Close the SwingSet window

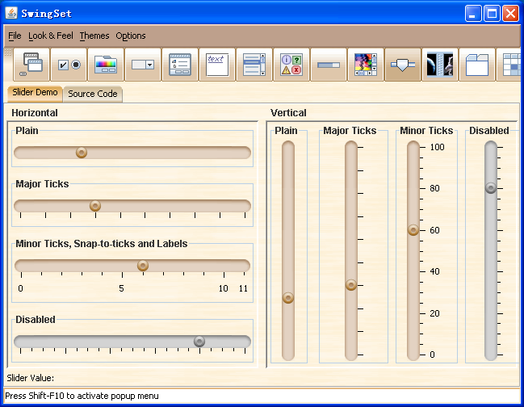(x=510, y=14)
